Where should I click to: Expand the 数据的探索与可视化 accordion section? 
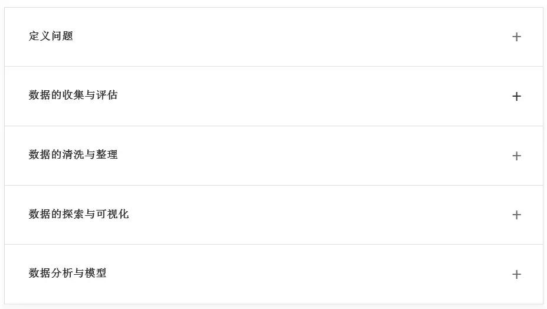(x=516, y=215)
